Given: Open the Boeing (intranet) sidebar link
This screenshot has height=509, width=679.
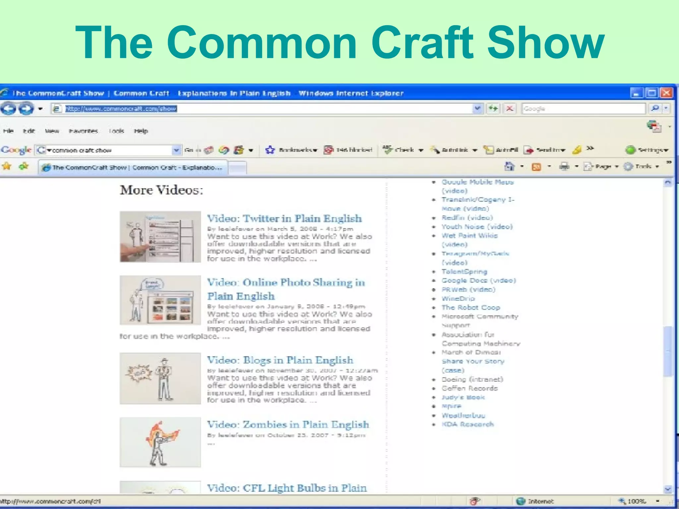Looking at the screenshot, I should pyautogui.click(x=472, y=379).
